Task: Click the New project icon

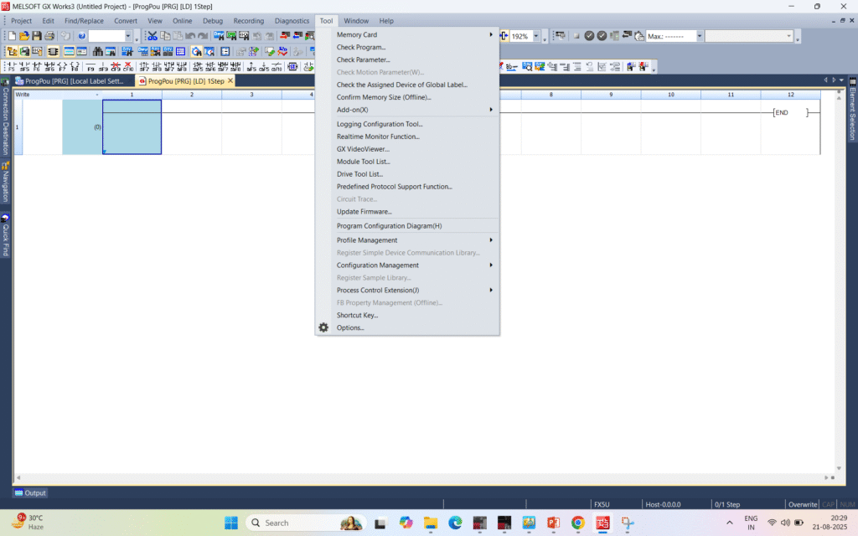Action: [12, 36]
